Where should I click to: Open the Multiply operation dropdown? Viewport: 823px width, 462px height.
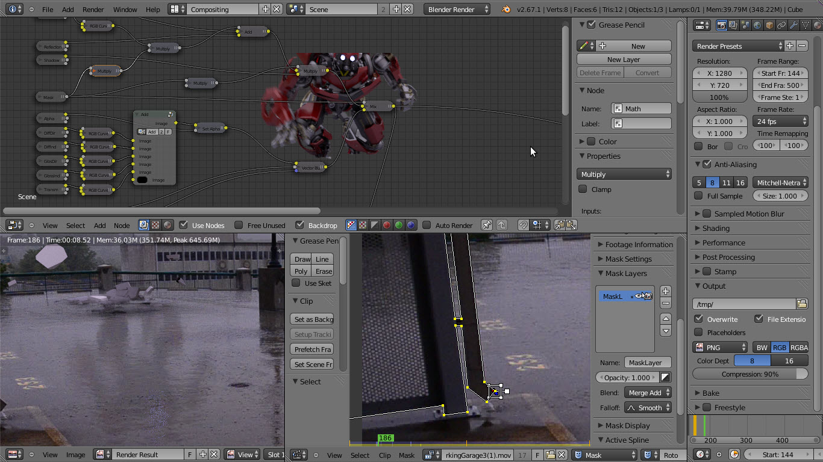click(x=624, y=174)
